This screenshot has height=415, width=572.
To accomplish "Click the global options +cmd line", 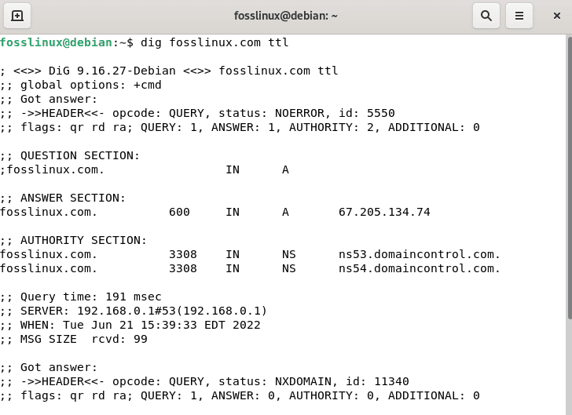I will click(x=81, y=85).
